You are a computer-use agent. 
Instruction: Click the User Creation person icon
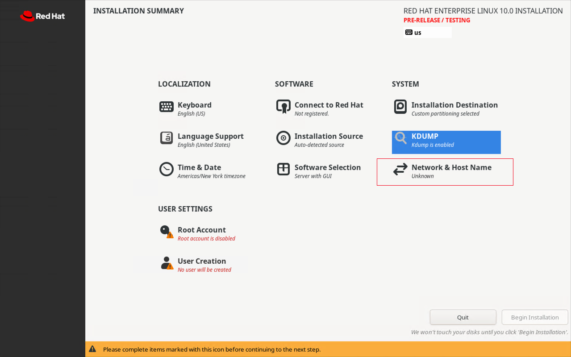coord(167,263)
